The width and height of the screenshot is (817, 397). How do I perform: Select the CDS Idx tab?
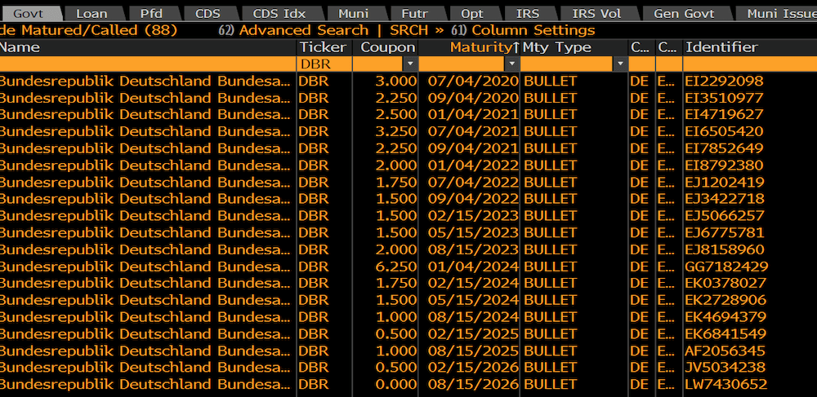point(279,14)
